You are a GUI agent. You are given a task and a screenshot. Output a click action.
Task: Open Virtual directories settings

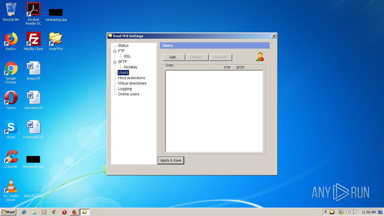[x=132, y=83]
